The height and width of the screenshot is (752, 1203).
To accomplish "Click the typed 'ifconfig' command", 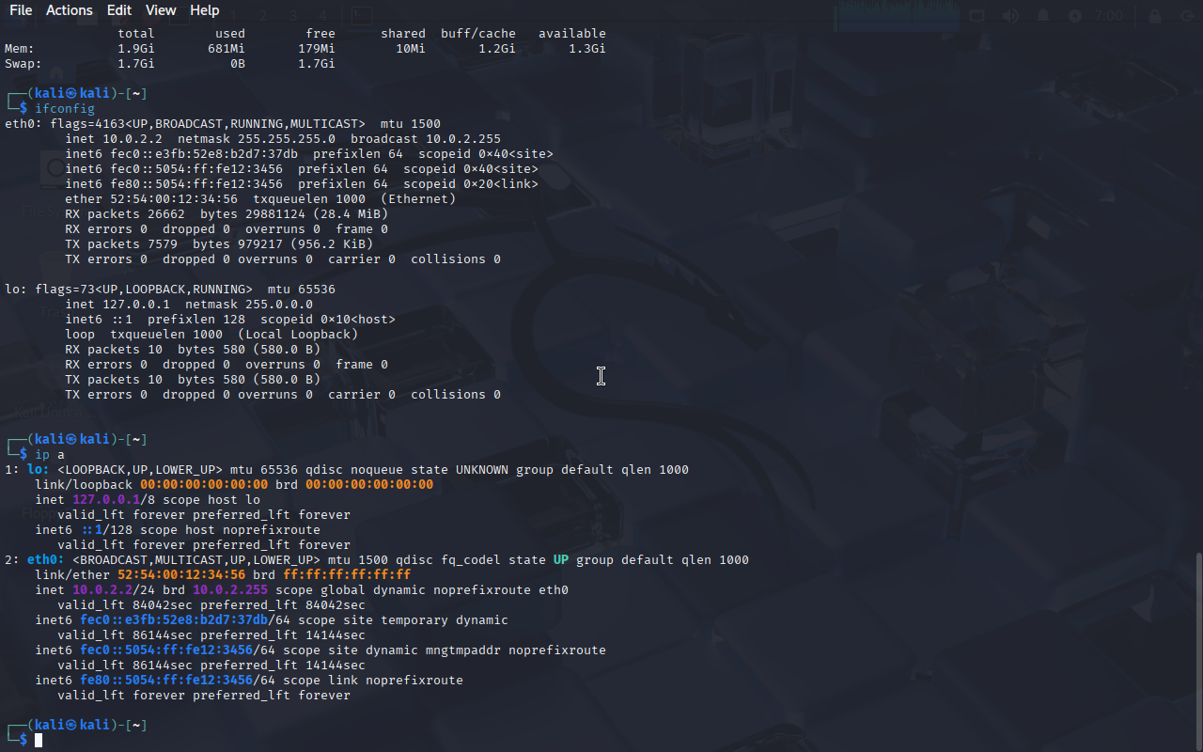I will 65,109.
